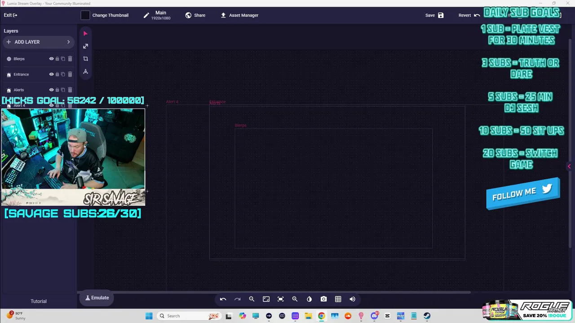Select the Entrance layer row
575x323 pixels.
[38, 74]
